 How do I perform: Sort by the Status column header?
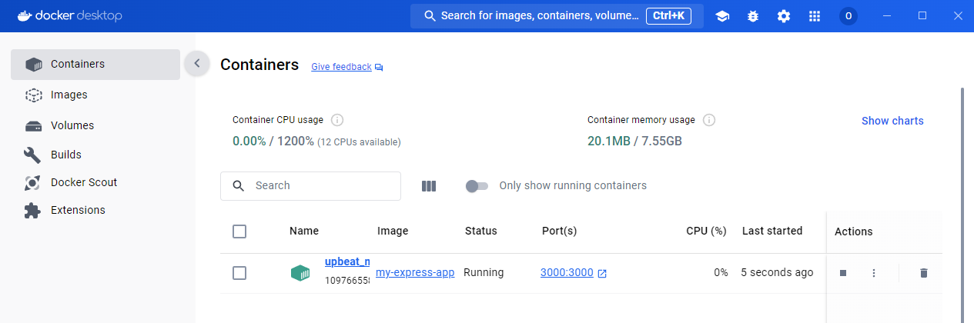click(x=481, y=231)
